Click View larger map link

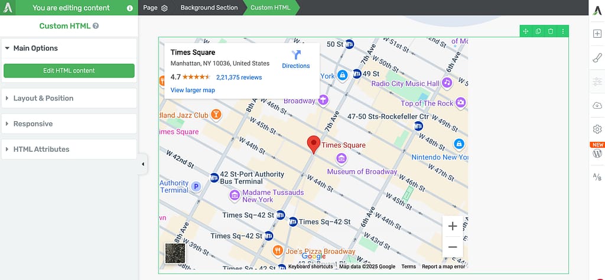pos(193,90)
